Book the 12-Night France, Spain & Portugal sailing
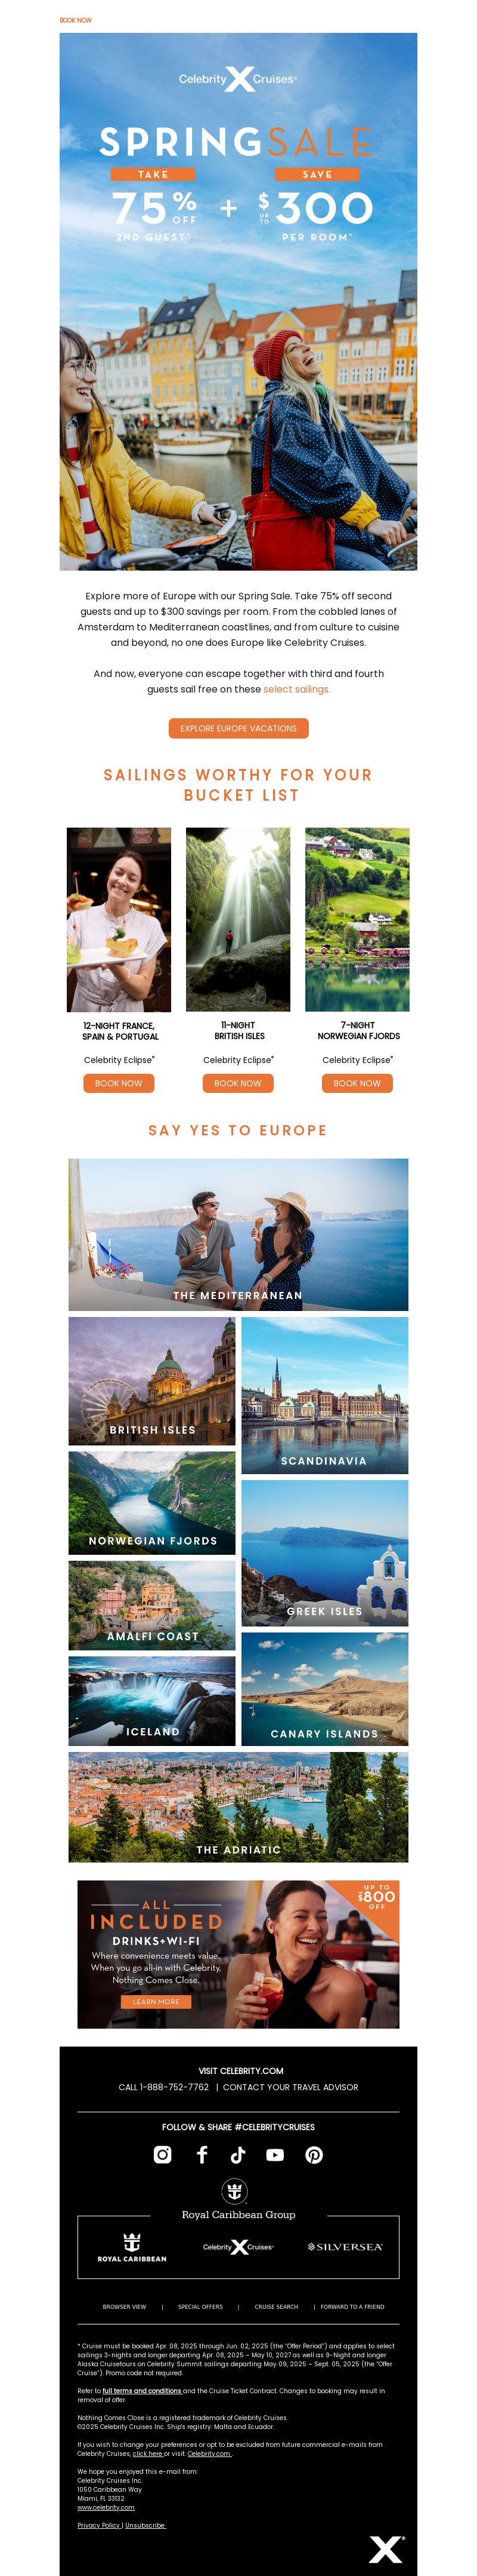Viewport: 477px width, 2576px height. [x=119, y=1083]
